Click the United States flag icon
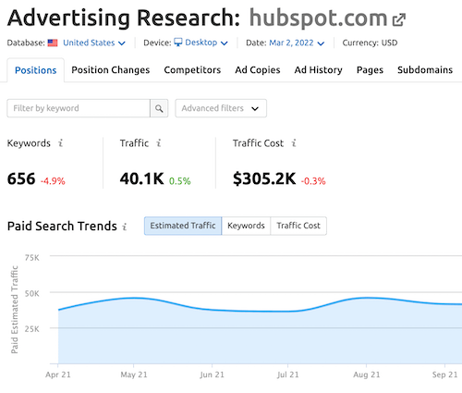This screenshot has width=462, height=393. (53, 43)
